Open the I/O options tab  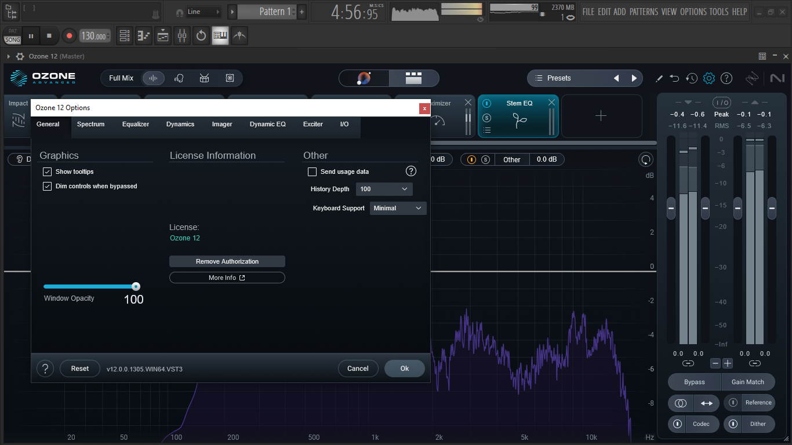344,124
